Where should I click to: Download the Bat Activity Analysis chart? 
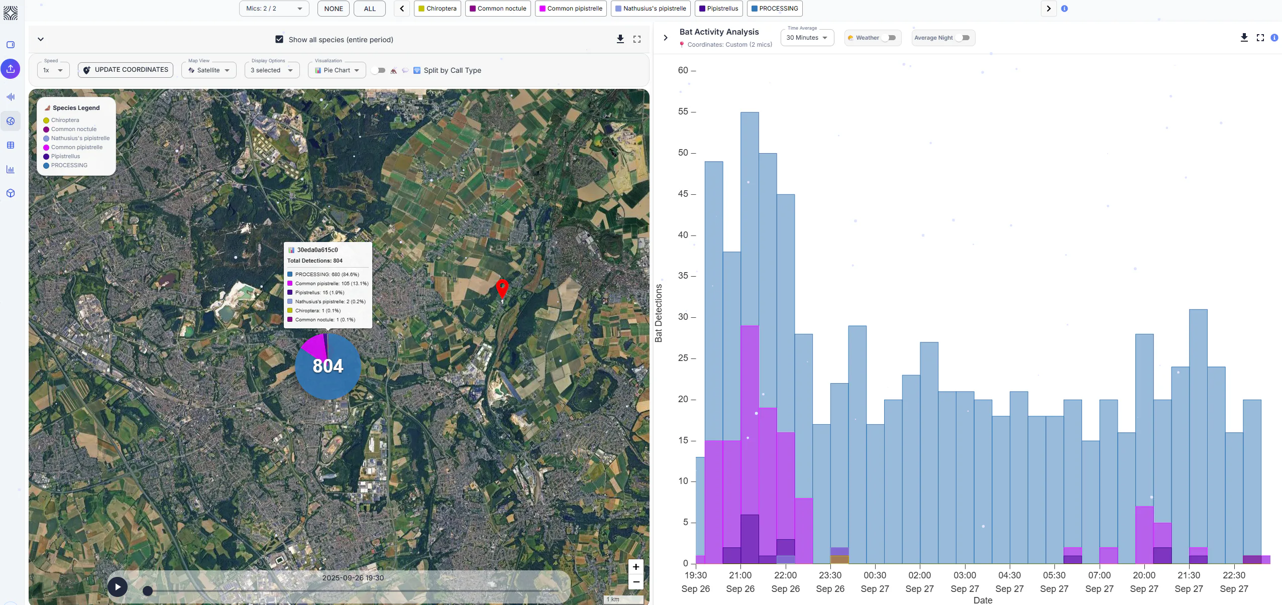tap(1244, 38)
